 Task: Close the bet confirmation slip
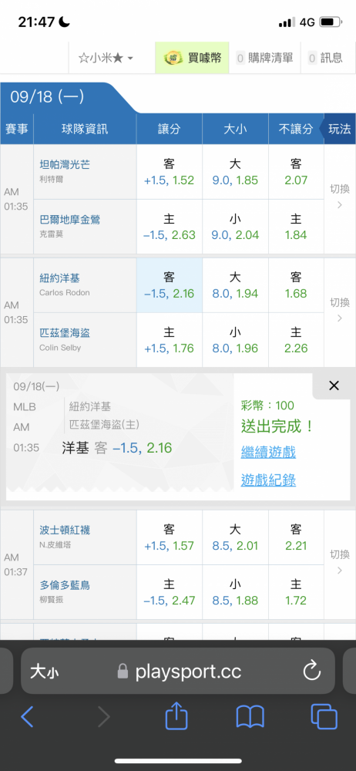pos(334,386)
